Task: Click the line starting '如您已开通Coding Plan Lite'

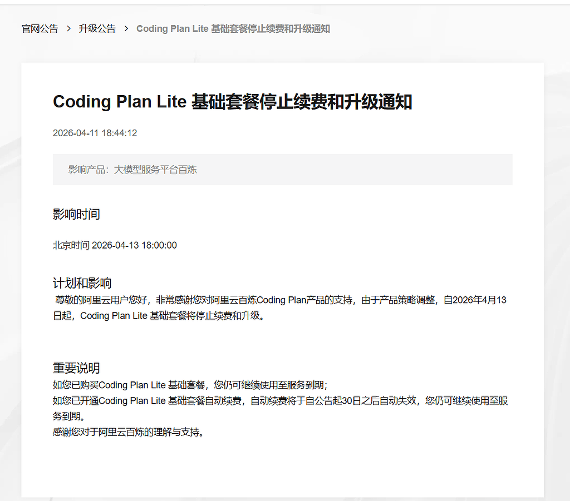Action: pyautogui.click(x=281, y=401)
